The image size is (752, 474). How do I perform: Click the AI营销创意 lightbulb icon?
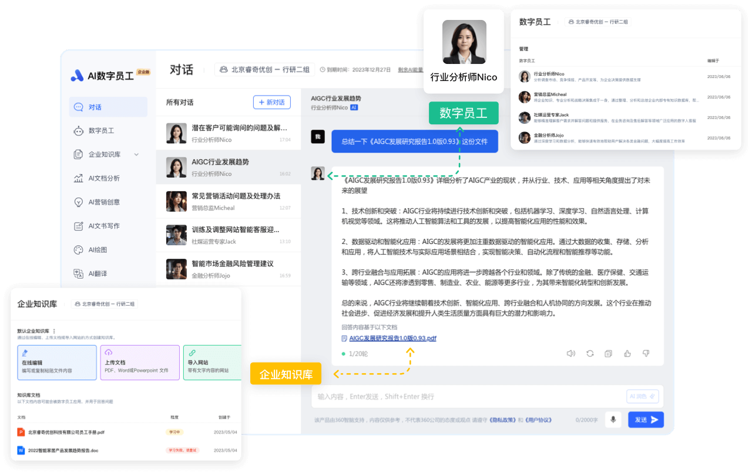(x=78, y=202)
